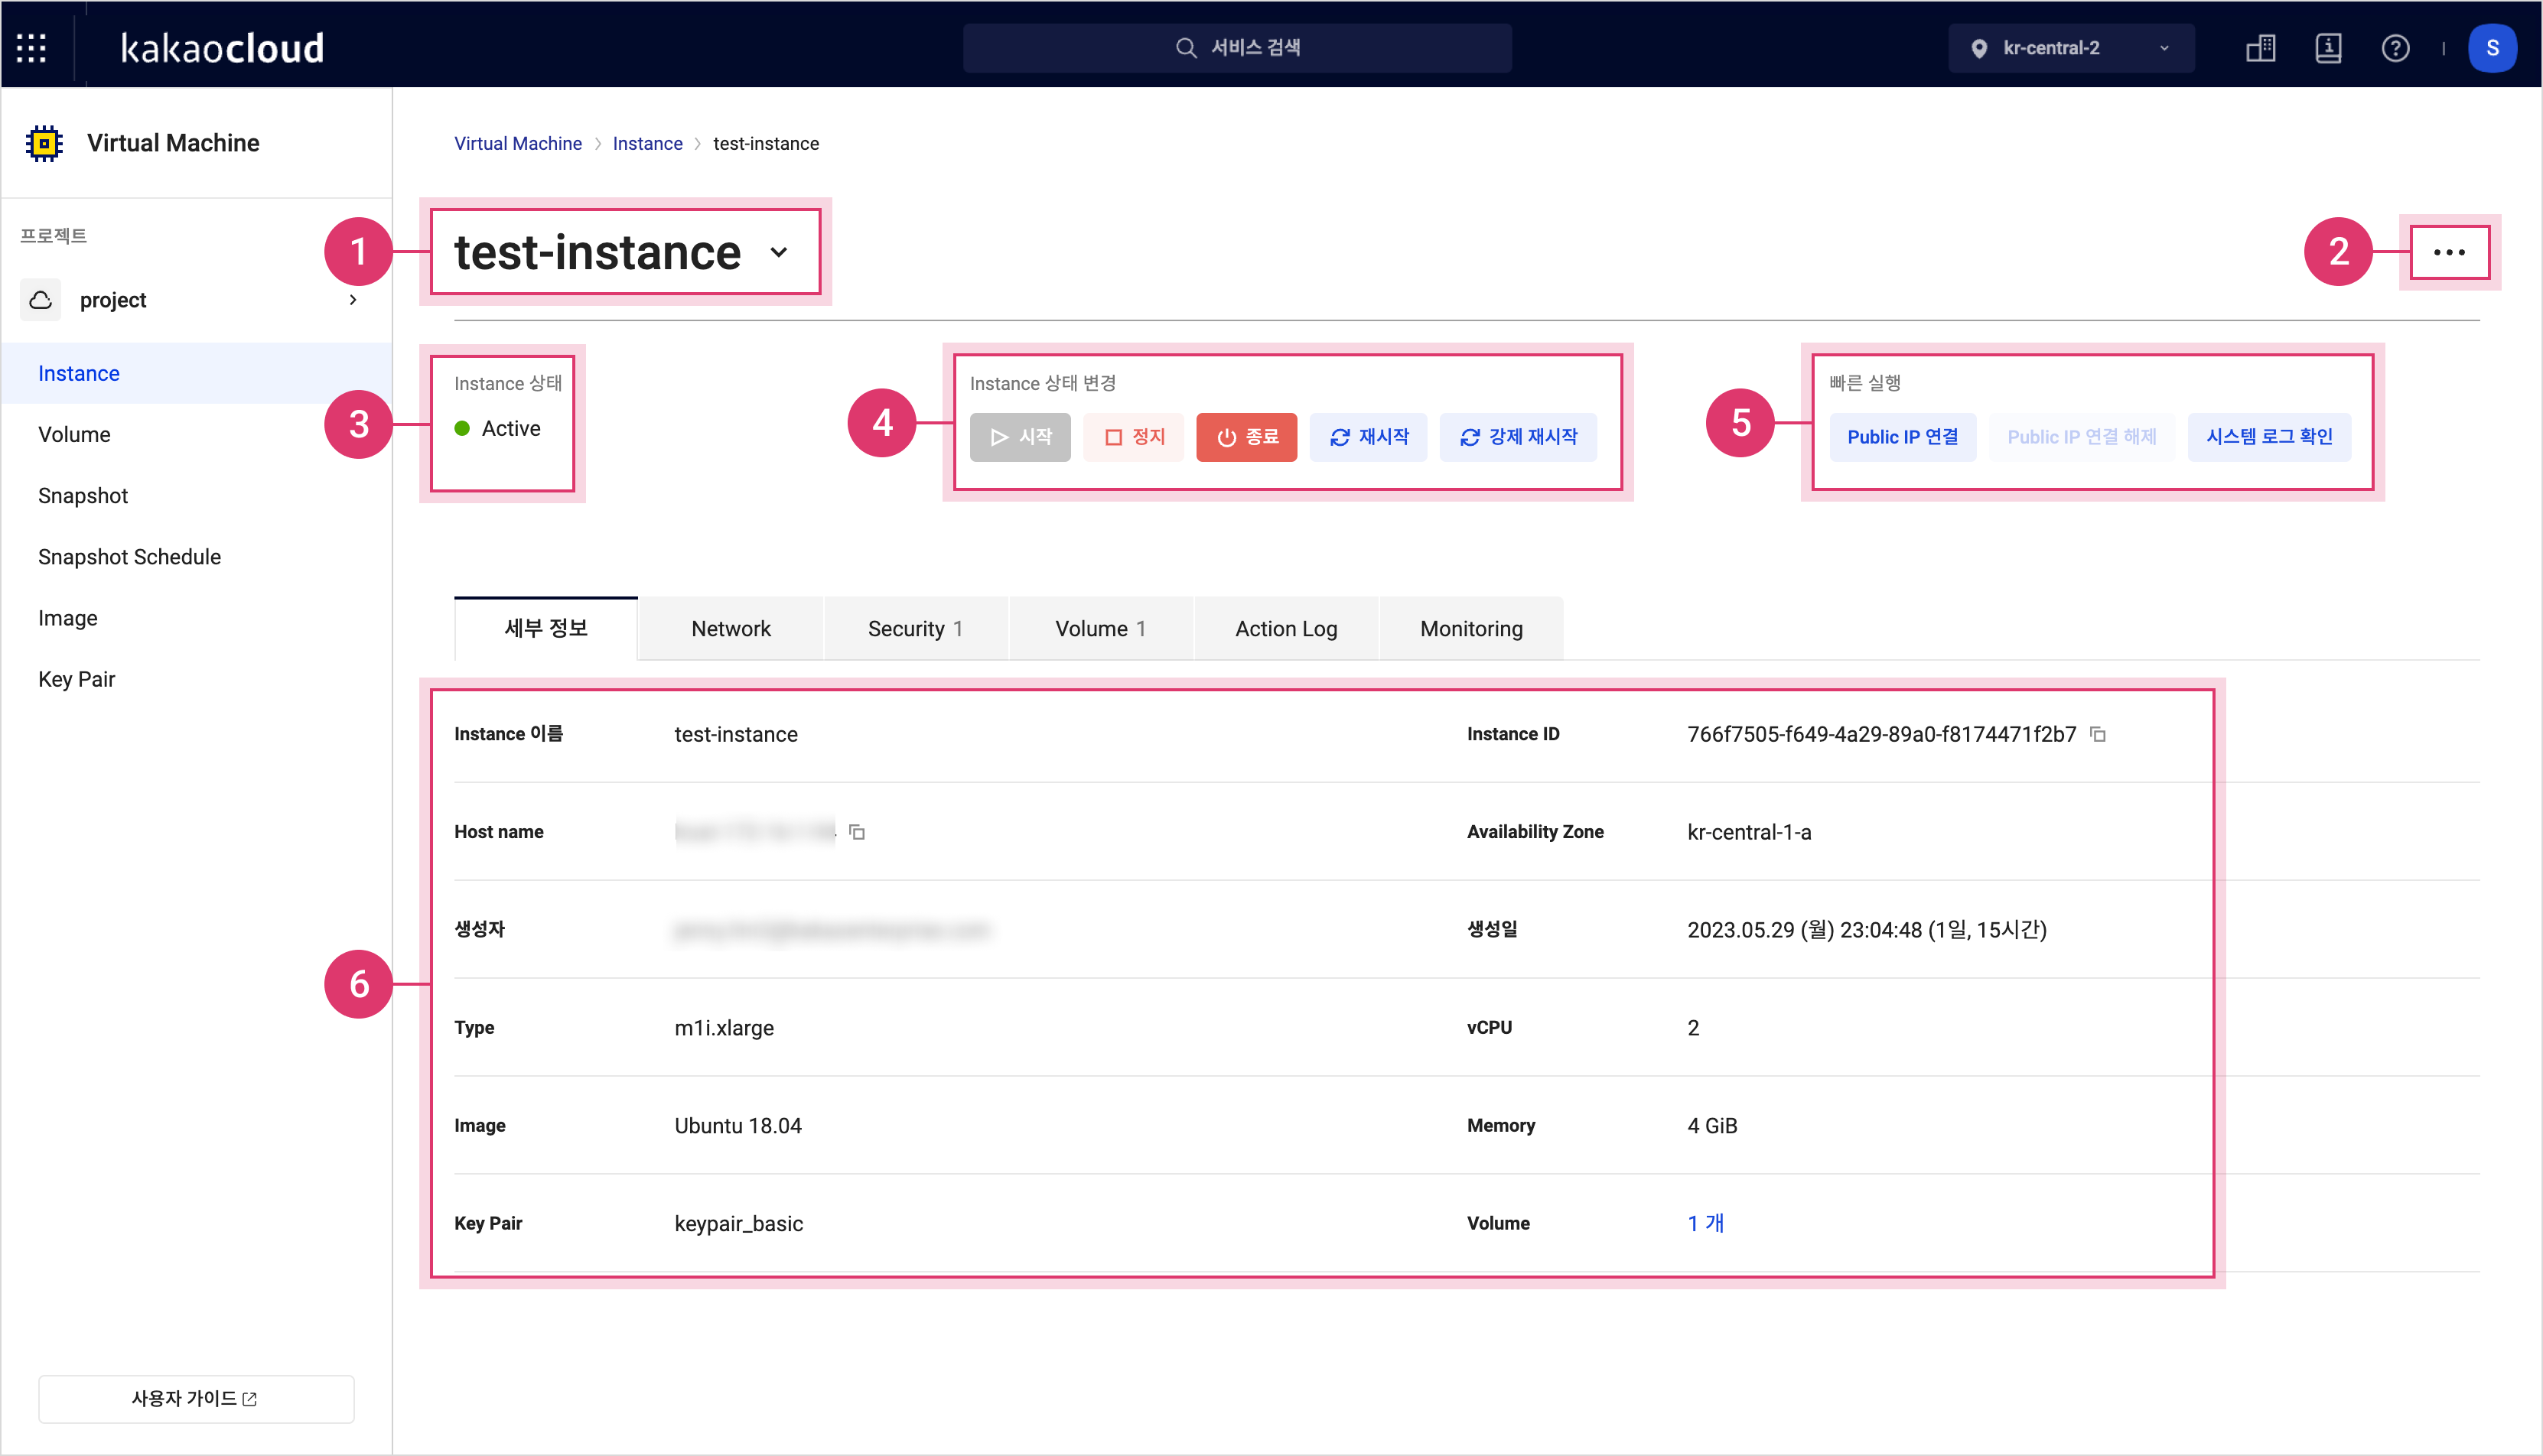Expand the project selector chevron

coord(353,300)
